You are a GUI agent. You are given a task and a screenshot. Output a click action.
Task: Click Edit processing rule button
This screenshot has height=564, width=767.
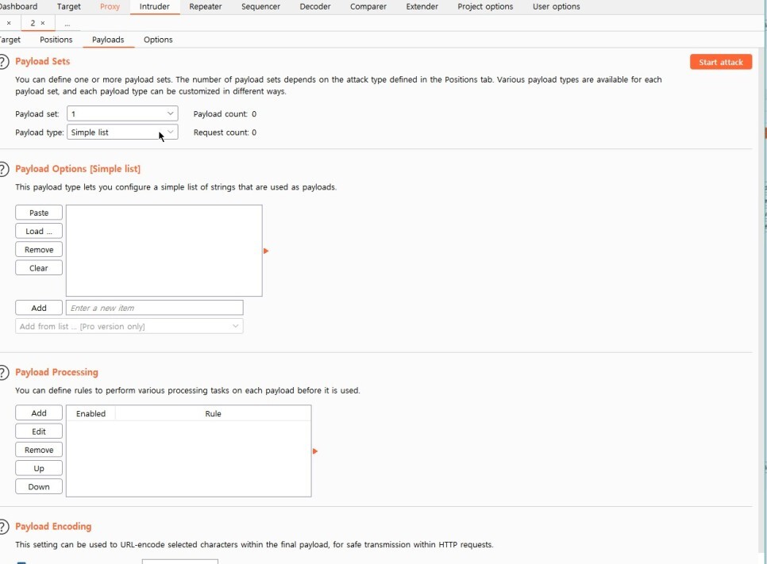click(39, 432)
